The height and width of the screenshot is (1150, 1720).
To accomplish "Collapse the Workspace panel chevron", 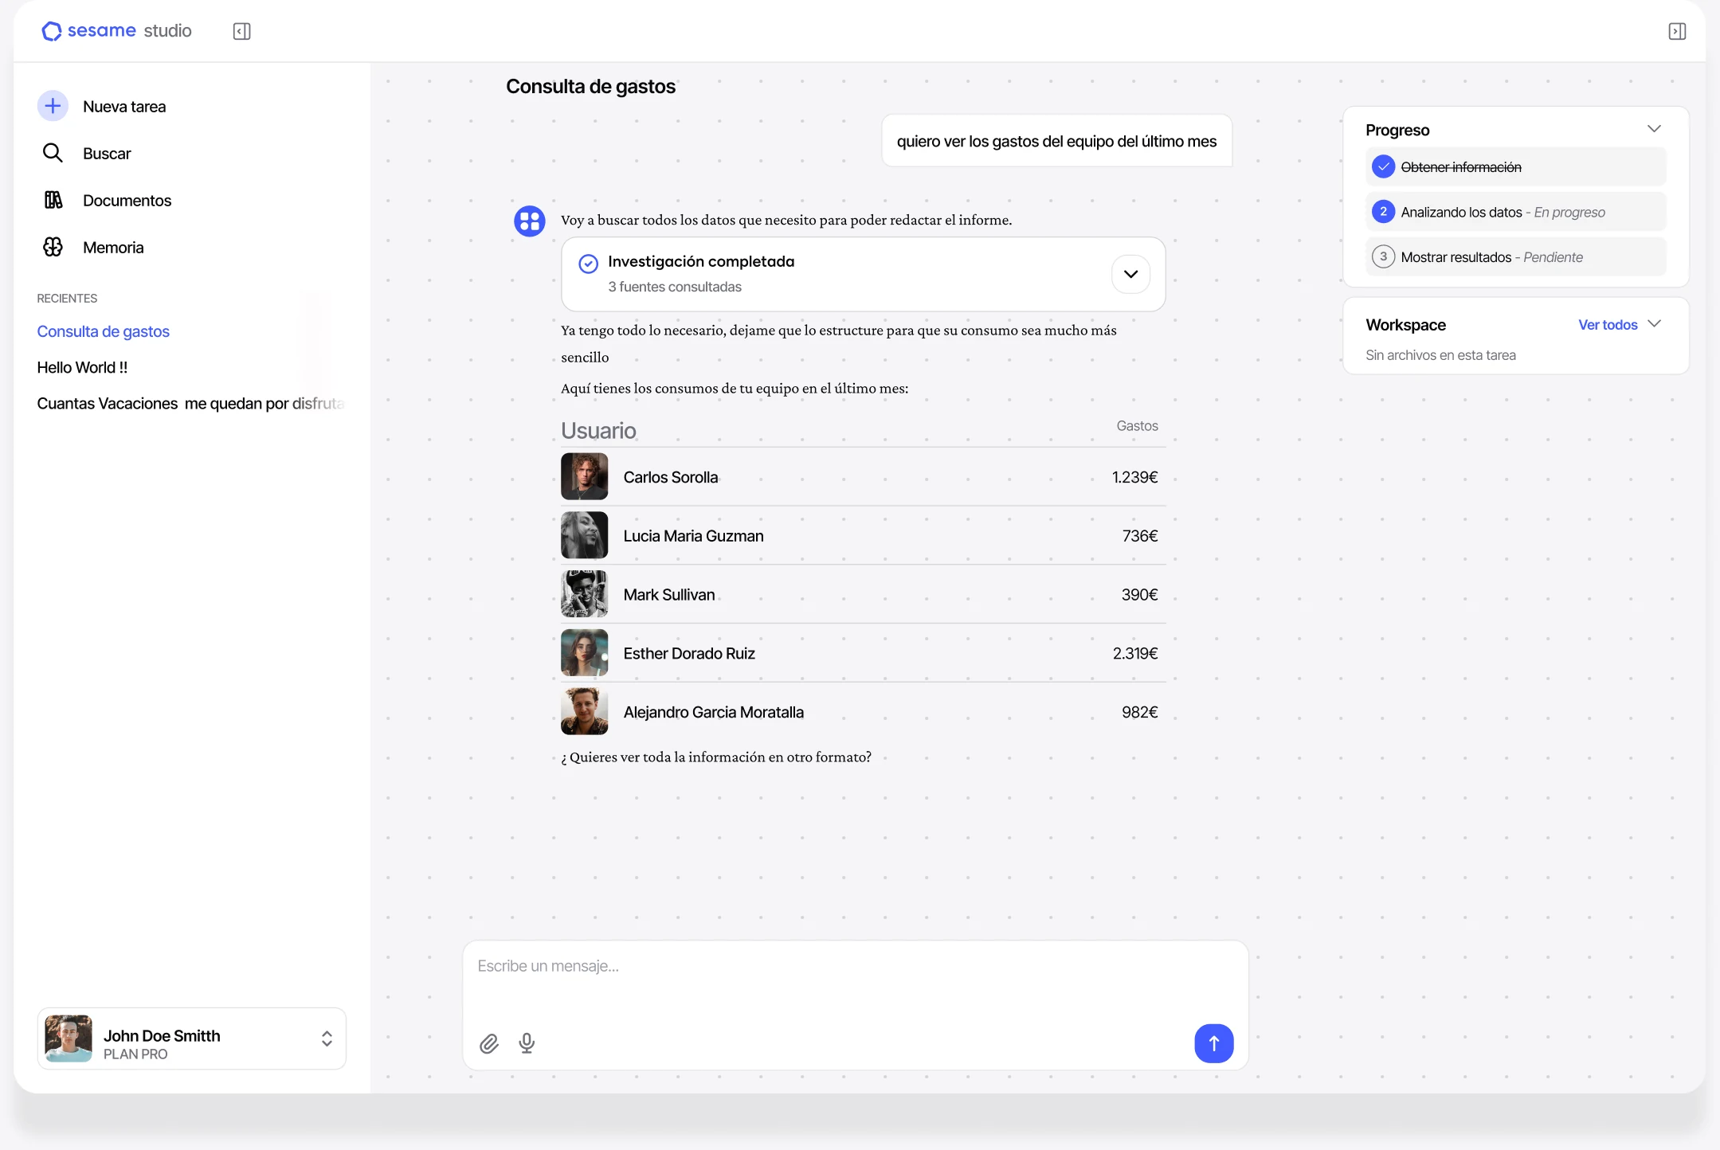I will pyautogui.click(x=1654, y=324).
